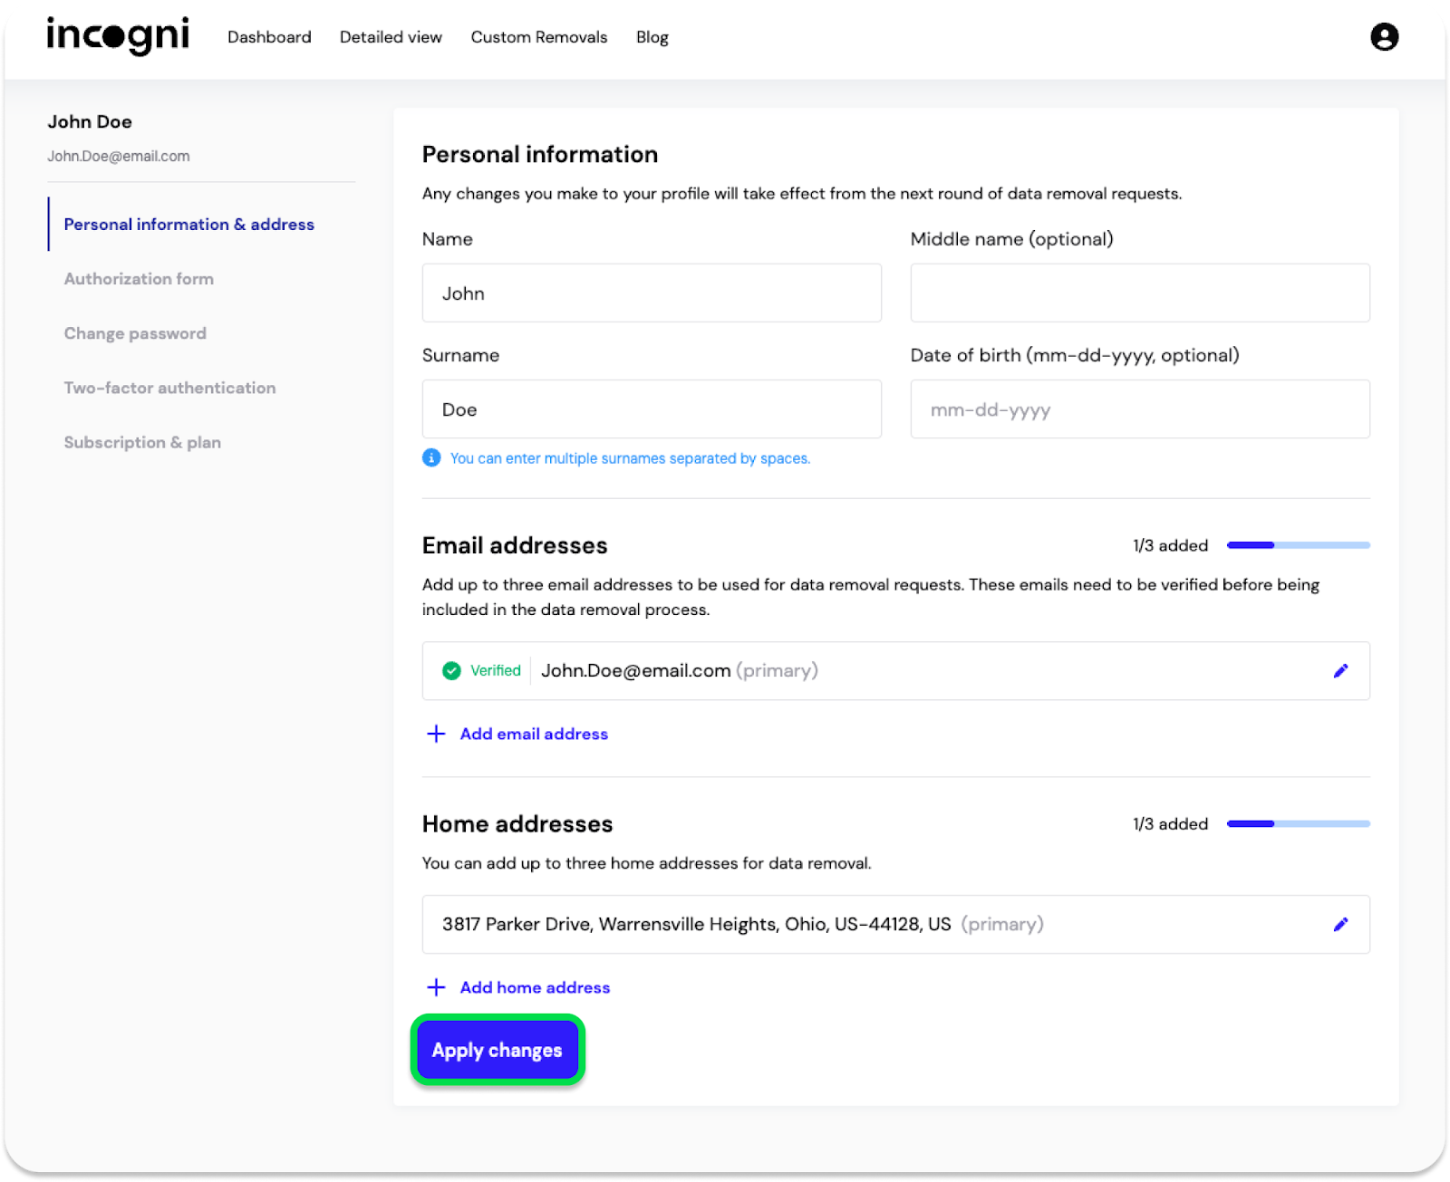This screenshot has height=1182, width=1450.
Task: Click the green Verified checkmark icon
Action: 451,671
